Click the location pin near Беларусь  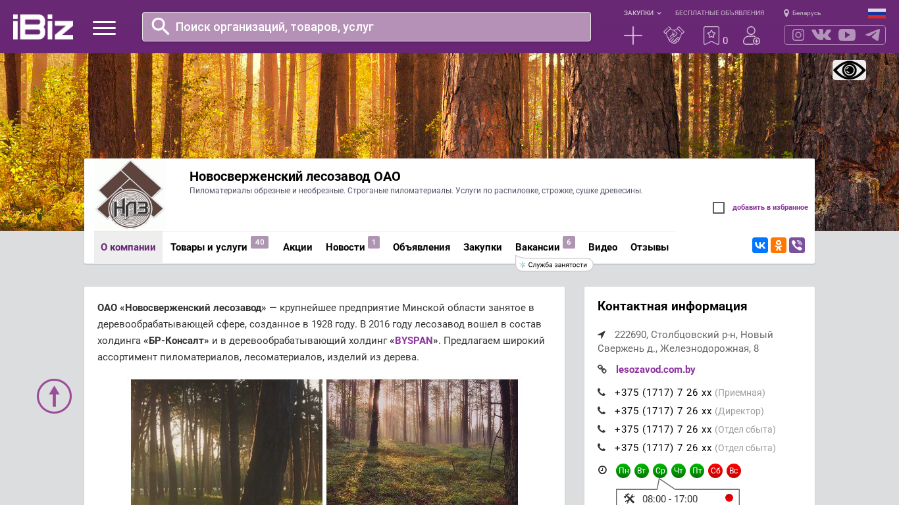pos(786,13)
